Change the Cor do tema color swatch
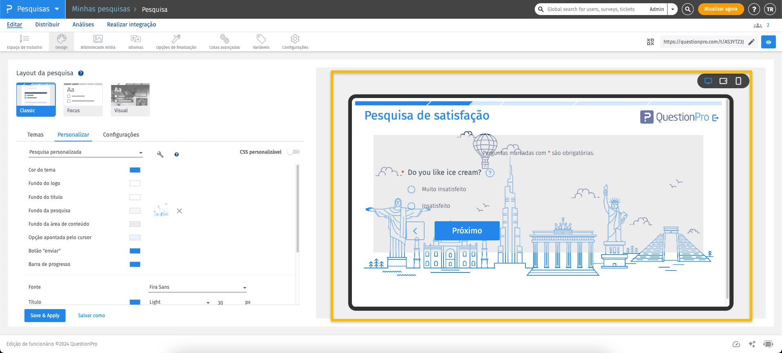The height and width of the screenshot is (353, 782). tap(135, 170)
